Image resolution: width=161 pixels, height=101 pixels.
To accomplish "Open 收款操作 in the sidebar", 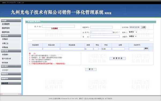I will [x=5, y=54].
